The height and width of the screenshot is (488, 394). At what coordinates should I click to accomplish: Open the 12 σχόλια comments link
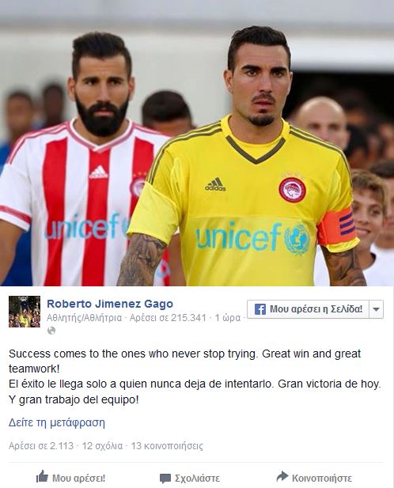coord(102,446)
